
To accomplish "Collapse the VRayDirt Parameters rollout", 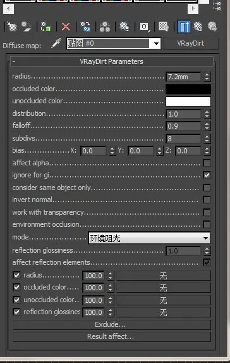I will pyautogui.click(x=112, y=61).
